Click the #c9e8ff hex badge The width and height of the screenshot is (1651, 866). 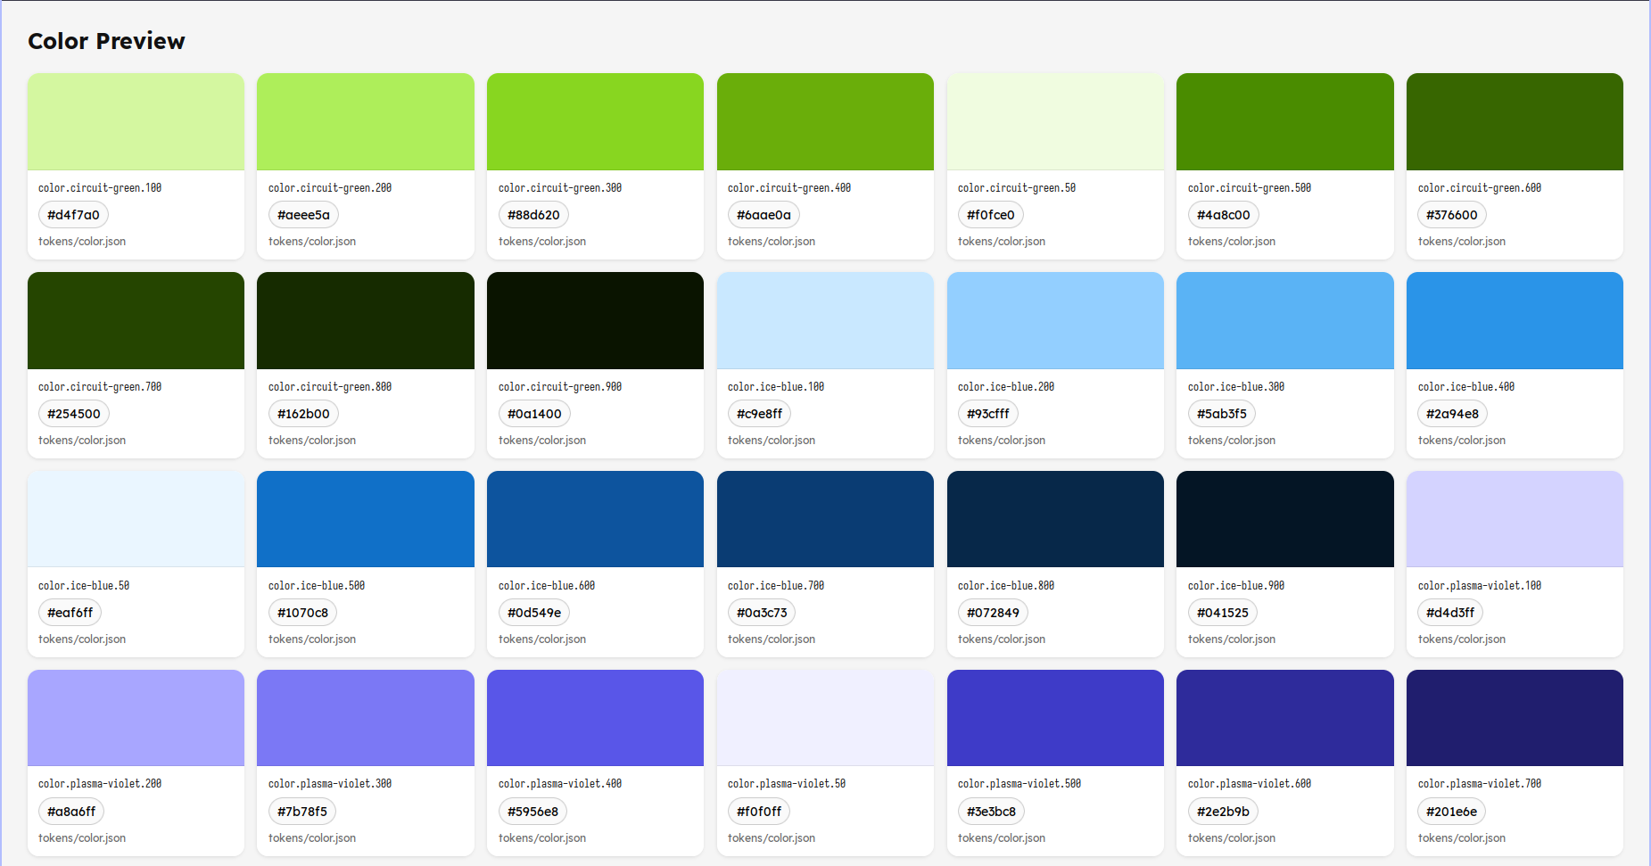click(760, 414)
